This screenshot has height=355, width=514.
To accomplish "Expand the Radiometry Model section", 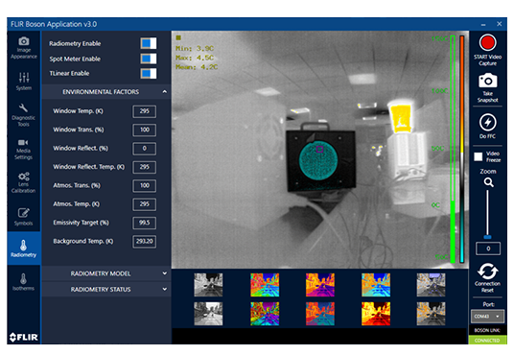I will point(105,273).
